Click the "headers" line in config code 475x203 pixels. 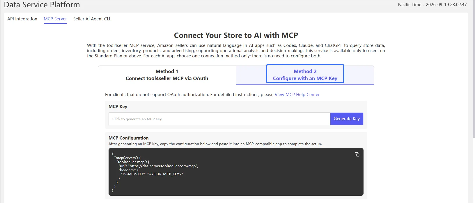pyautogui.click(x=128, y=170)
